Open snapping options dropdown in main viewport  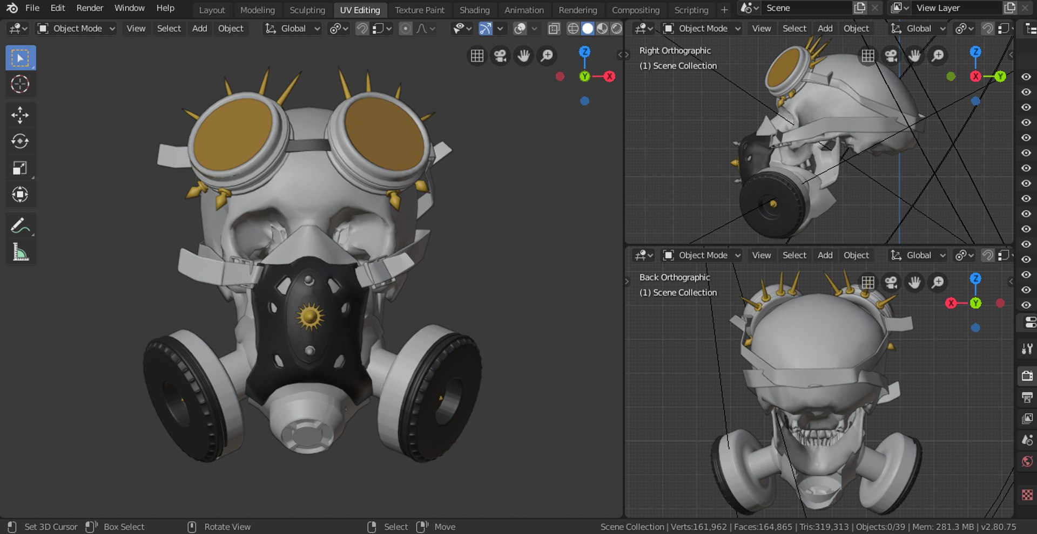click(382, 29)
